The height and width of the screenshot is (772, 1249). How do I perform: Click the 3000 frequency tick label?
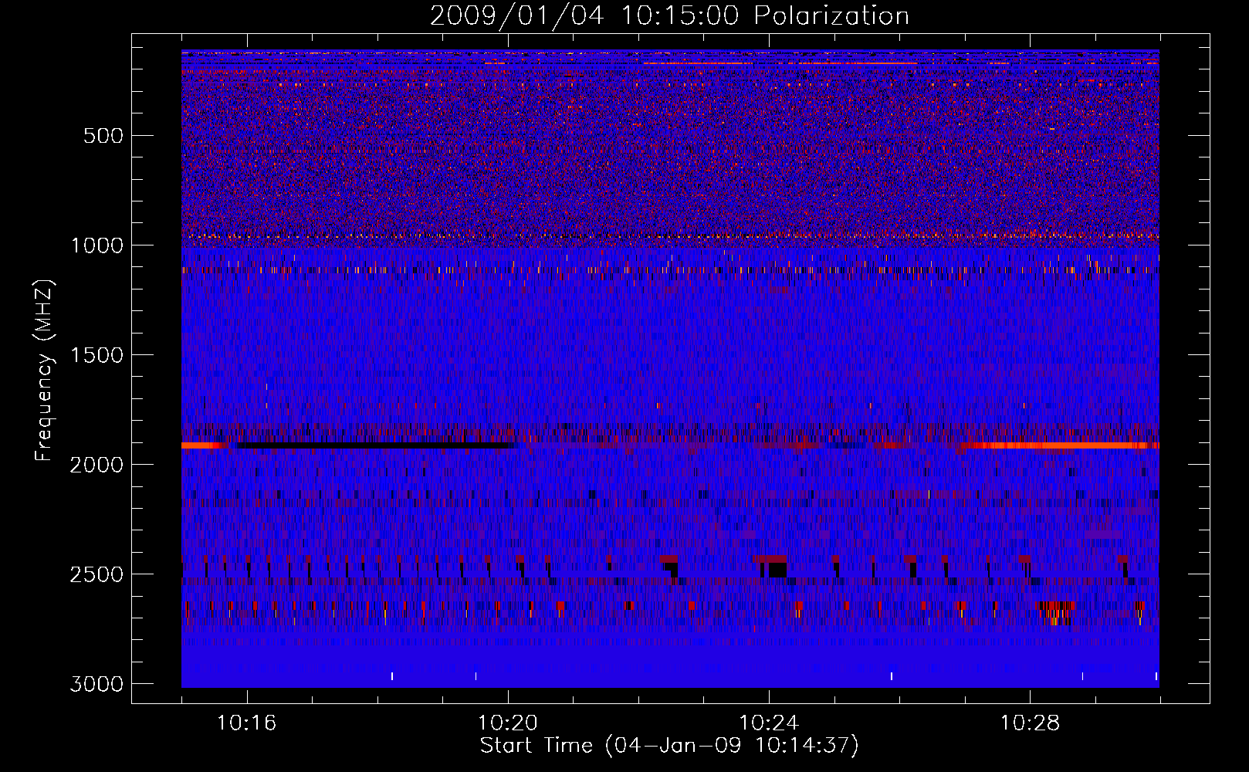[x=96, y=684]
